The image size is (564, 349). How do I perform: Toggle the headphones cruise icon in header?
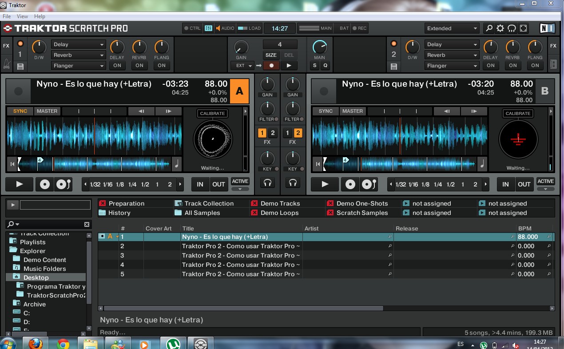[x=512, y=28]
